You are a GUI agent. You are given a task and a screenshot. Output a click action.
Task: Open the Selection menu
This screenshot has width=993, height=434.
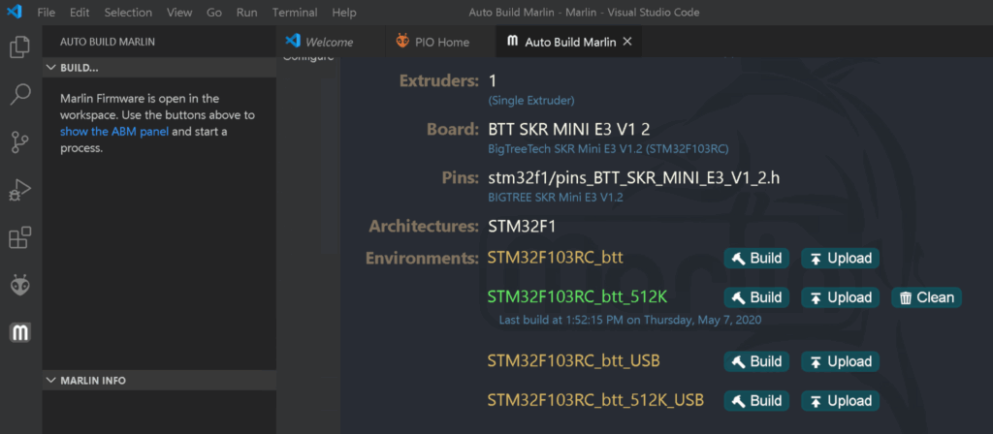pyautogui.click(x=128, y=13)
